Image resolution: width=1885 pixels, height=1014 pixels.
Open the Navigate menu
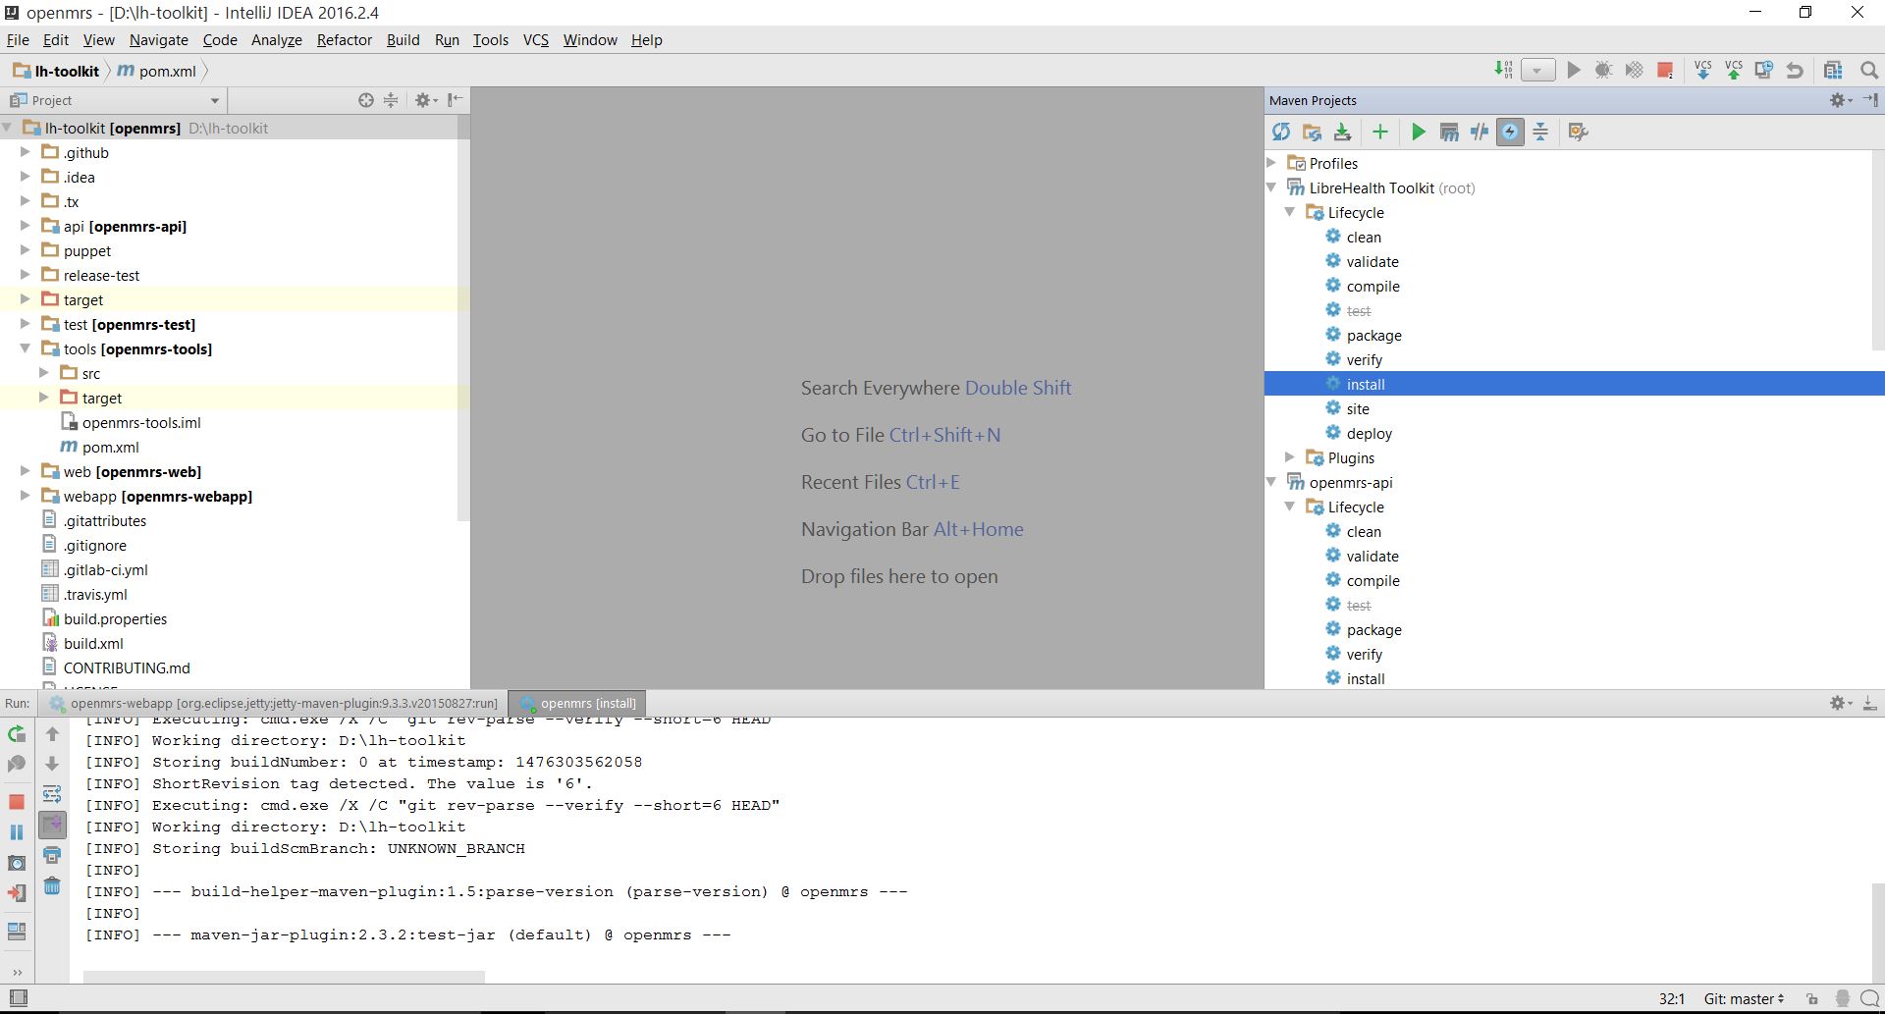[x=158, y=39]
